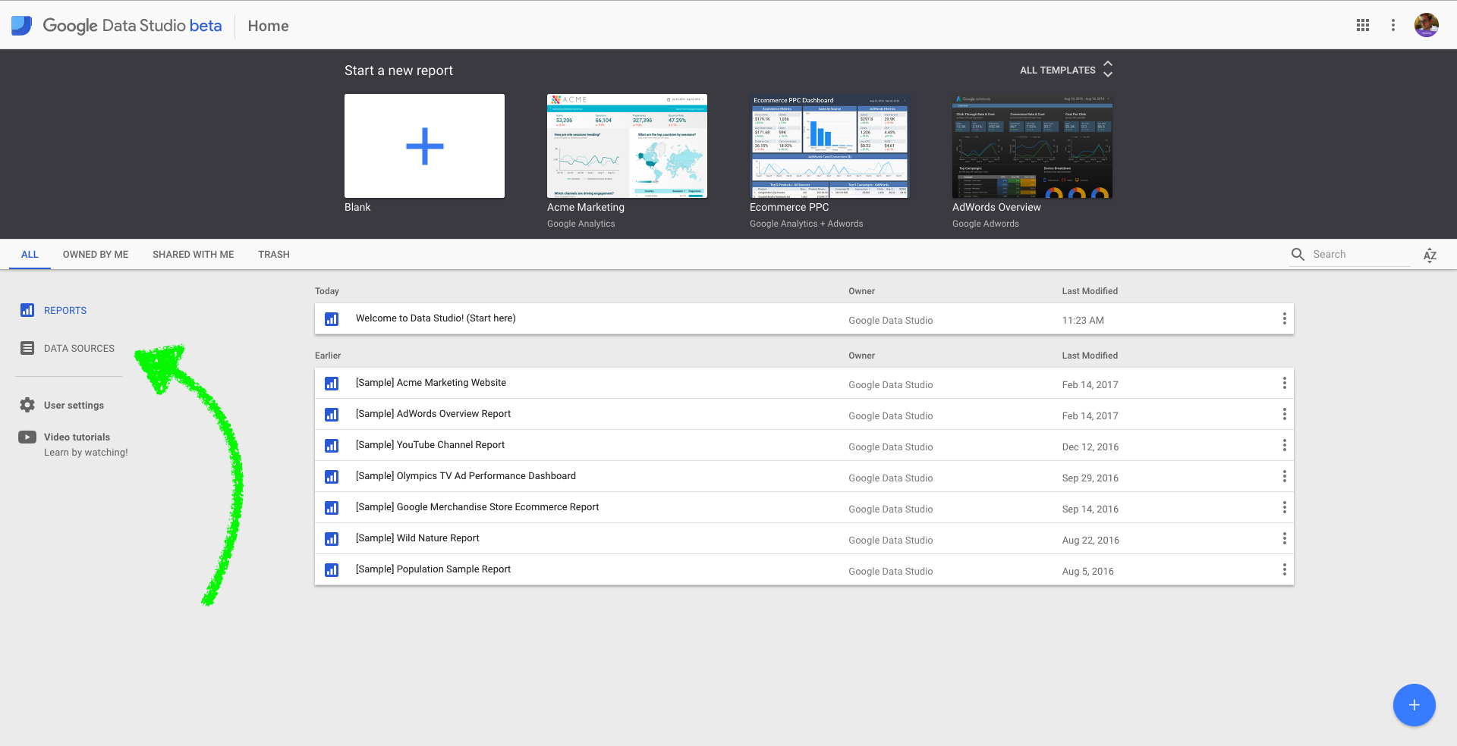Click report icon beside AdWords Overview Report
1457x746 pixels.
(332, 415)
